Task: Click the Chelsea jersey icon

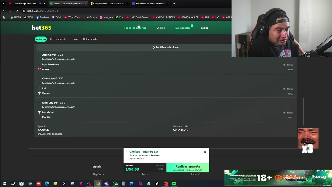Action: [x=39, y=93]
